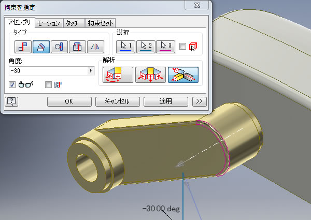Click the pick part first cube icon
Image resolution: width=311 pixels, height=220 pixels.
(x=193, y=47)
